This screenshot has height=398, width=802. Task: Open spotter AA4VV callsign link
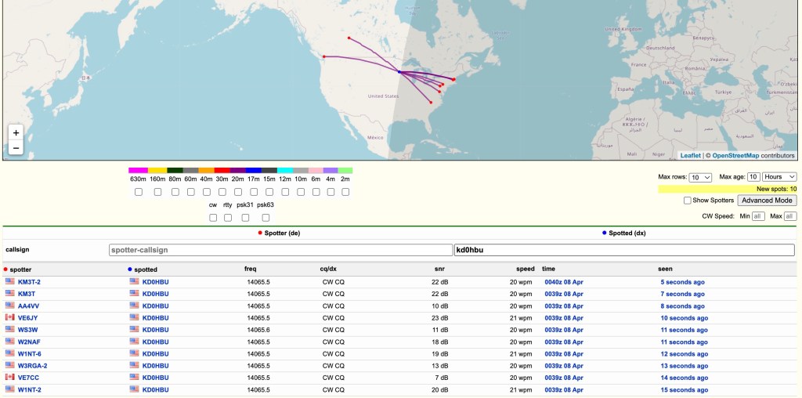coord(27,306)
